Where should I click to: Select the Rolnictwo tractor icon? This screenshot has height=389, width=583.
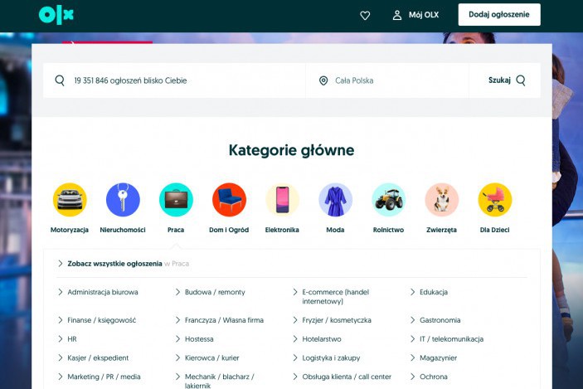tap(388, 200)
